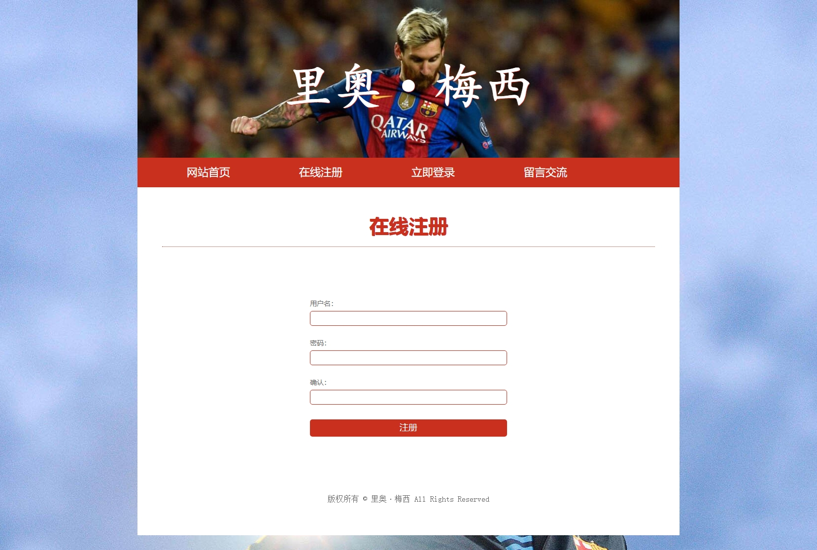817x550 pixels.
Task: Click the 确认 field label
Action: (x=318, y=382)
